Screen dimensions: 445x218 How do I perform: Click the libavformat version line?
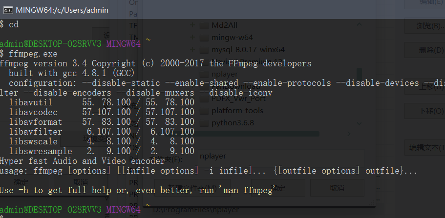(x=102, y=122)
